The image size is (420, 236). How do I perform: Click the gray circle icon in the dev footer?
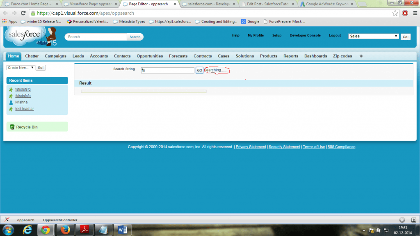tap(402, 220)
